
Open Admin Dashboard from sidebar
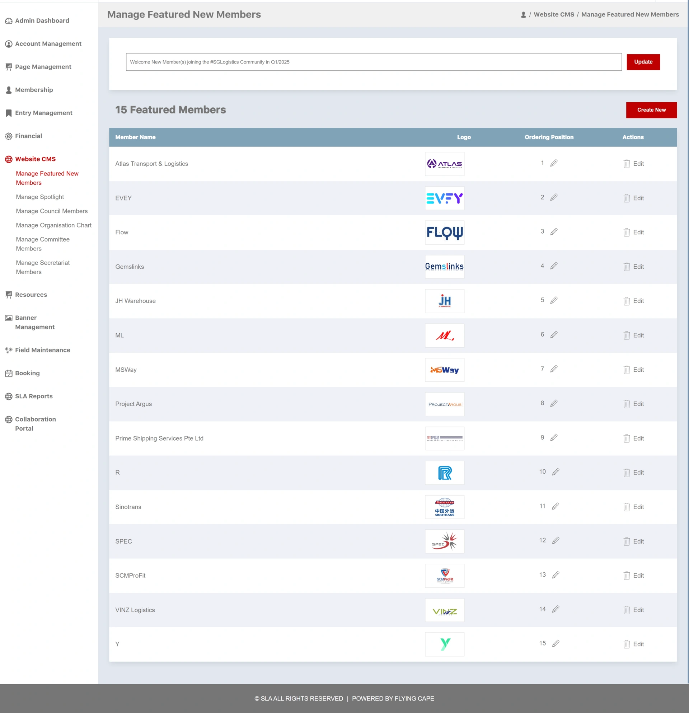[42, 21]
